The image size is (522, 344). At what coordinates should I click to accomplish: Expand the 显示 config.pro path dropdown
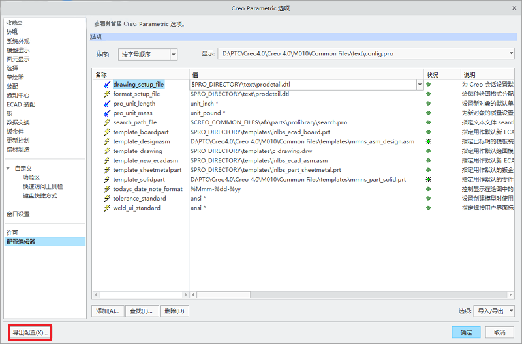(x=511, y=53)
